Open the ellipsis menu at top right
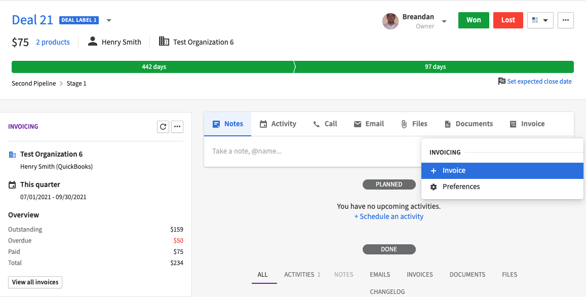Viewport: 586px width, 297px height. [566, 20]
